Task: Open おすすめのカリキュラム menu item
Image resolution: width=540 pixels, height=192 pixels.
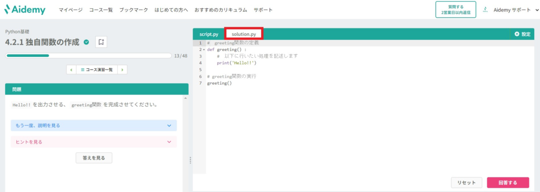Action: [221, 10]
